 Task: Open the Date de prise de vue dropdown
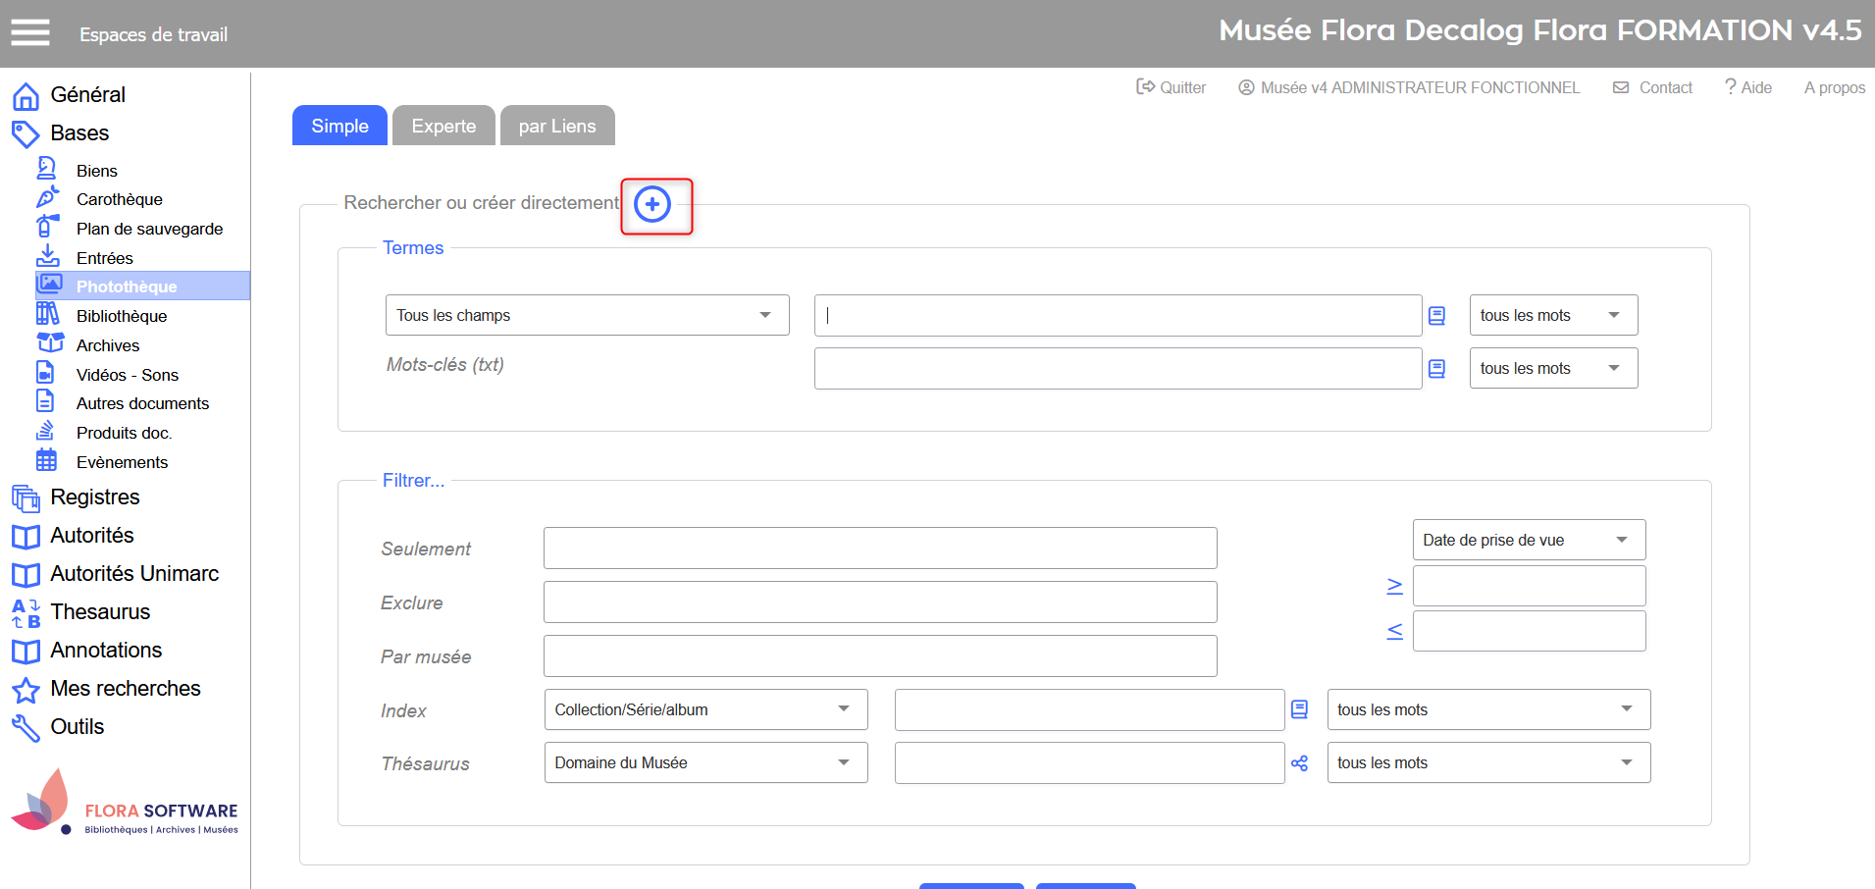pos(1528,540)
